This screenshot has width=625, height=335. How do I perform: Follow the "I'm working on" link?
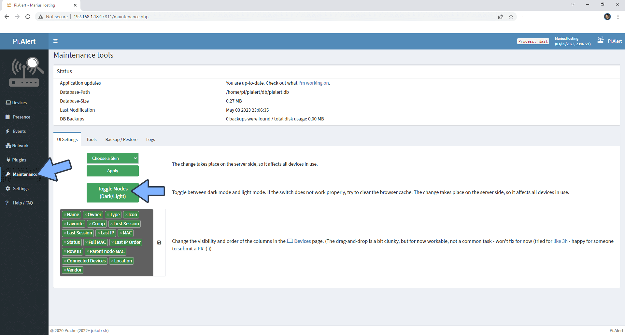(x=313, y=83)
